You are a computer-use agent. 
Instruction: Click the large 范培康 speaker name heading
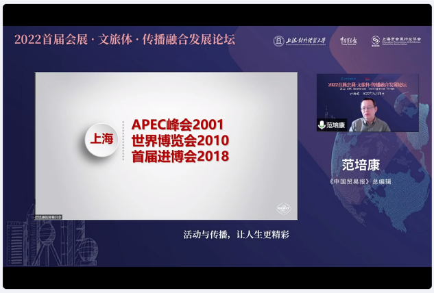pyautogui.click(x=360, y=166)
